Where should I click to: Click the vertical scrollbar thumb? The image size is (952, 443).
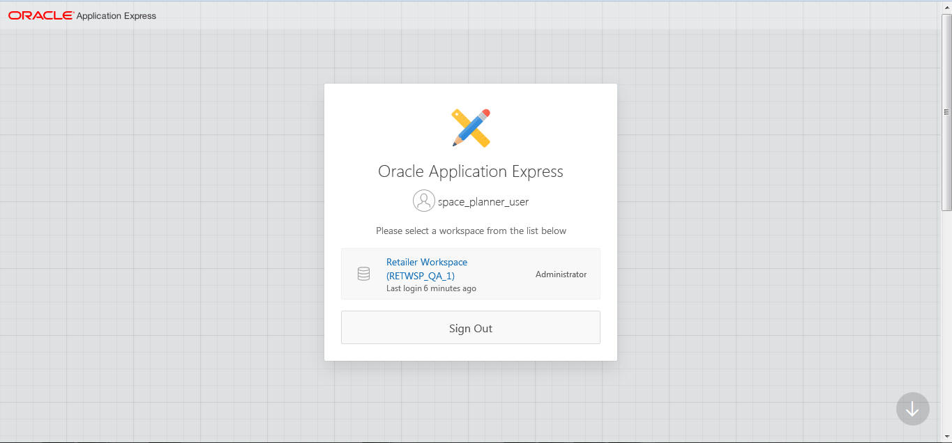click(x=946, y=111)
